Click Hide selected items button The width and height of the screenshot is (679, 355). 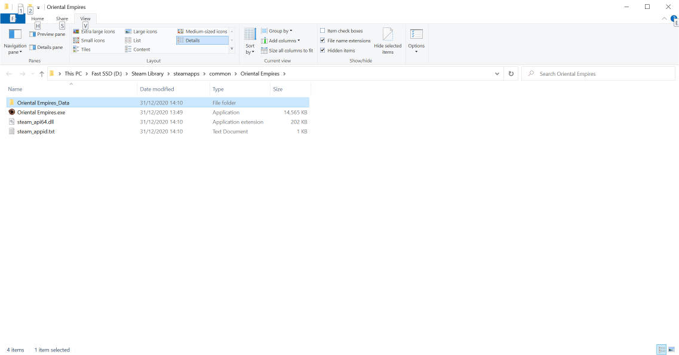pyautogui.click(x=388, y=42)
